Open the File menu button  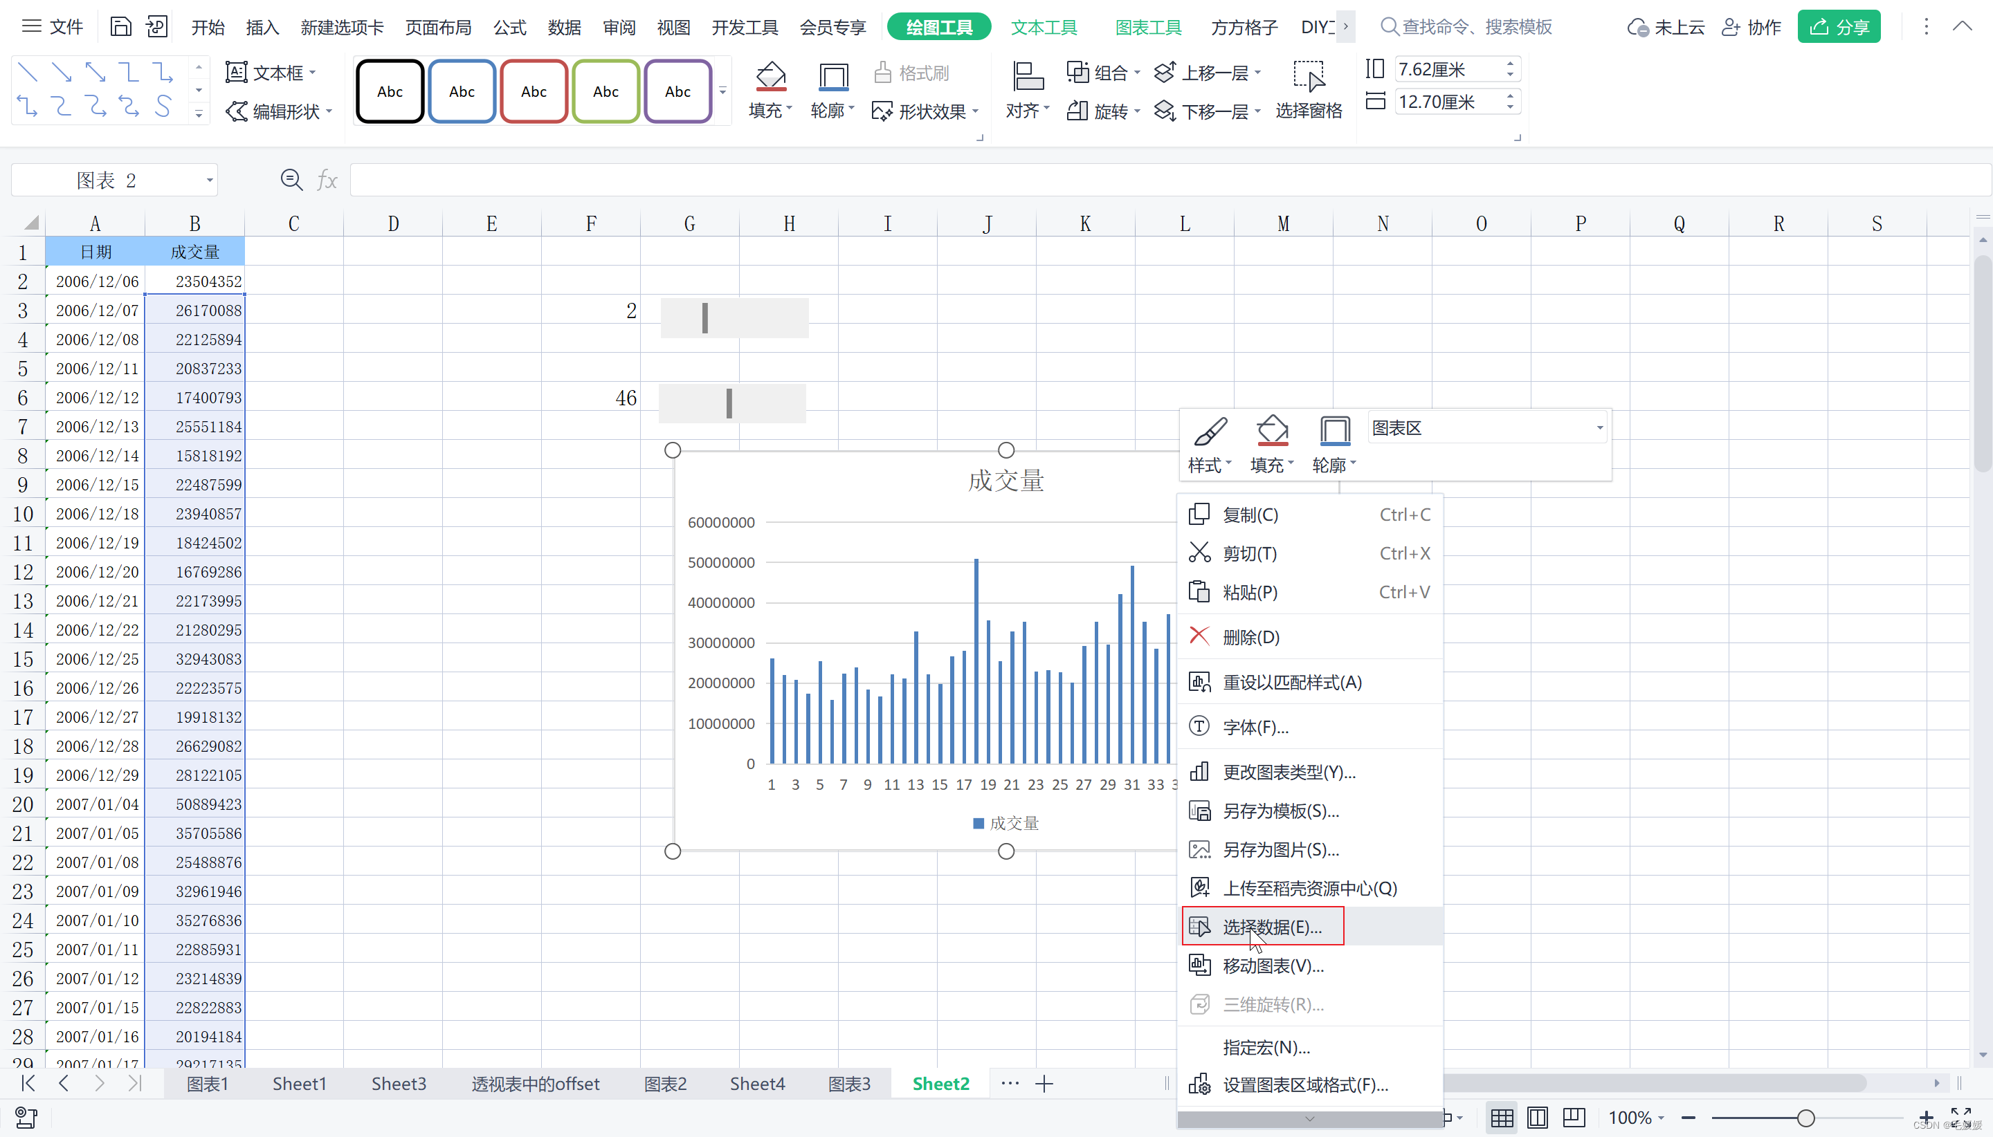pyautogui.click(x=53, y=26)
